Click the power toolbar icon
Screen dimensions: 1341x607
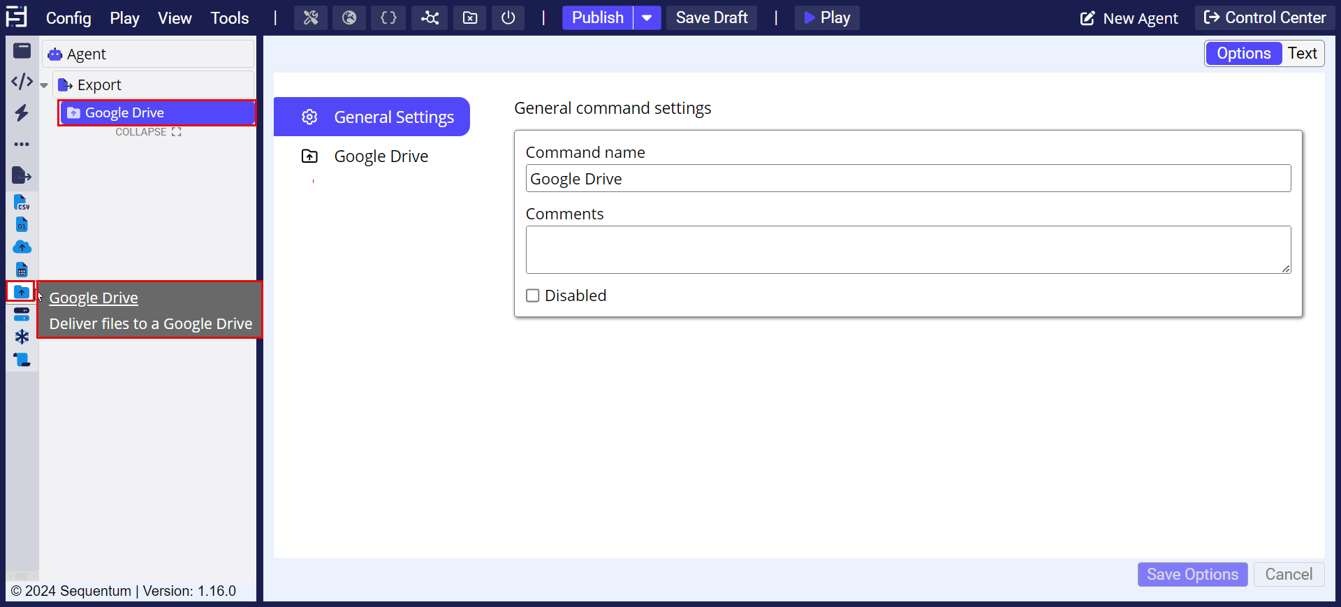click(x=508, y=17)
